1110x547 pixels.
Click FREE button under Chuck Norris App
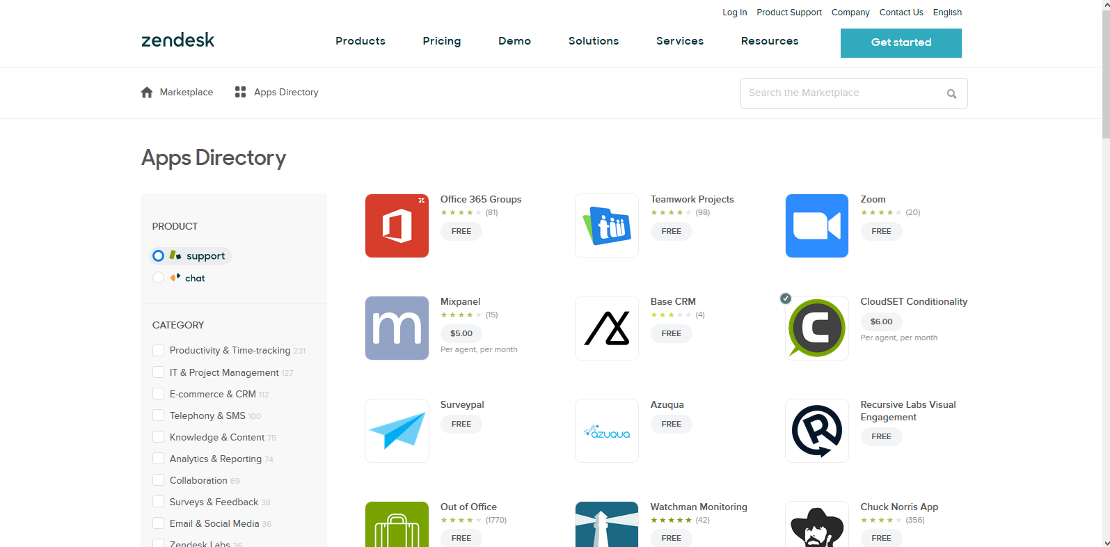882,538
